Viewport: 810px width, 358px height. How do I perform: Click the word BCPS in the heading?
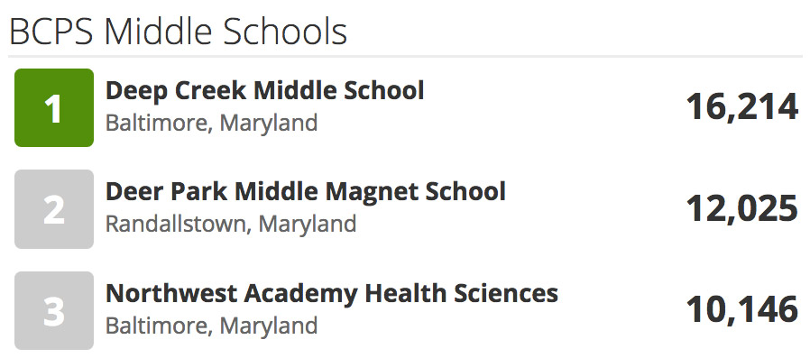[x=51, y=32]
